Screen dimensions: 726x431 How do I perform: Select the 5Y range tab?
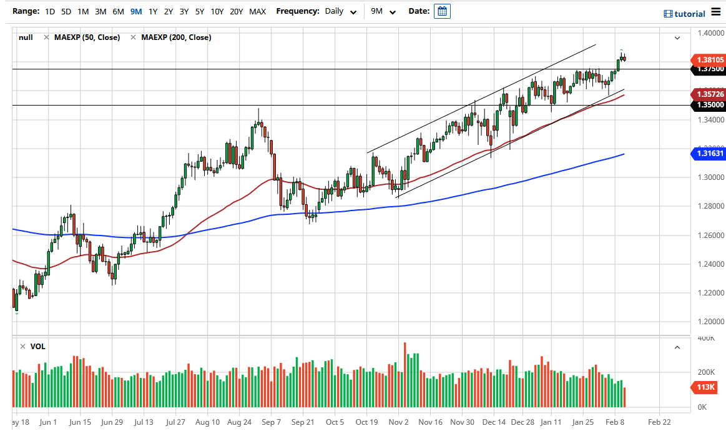200,11
